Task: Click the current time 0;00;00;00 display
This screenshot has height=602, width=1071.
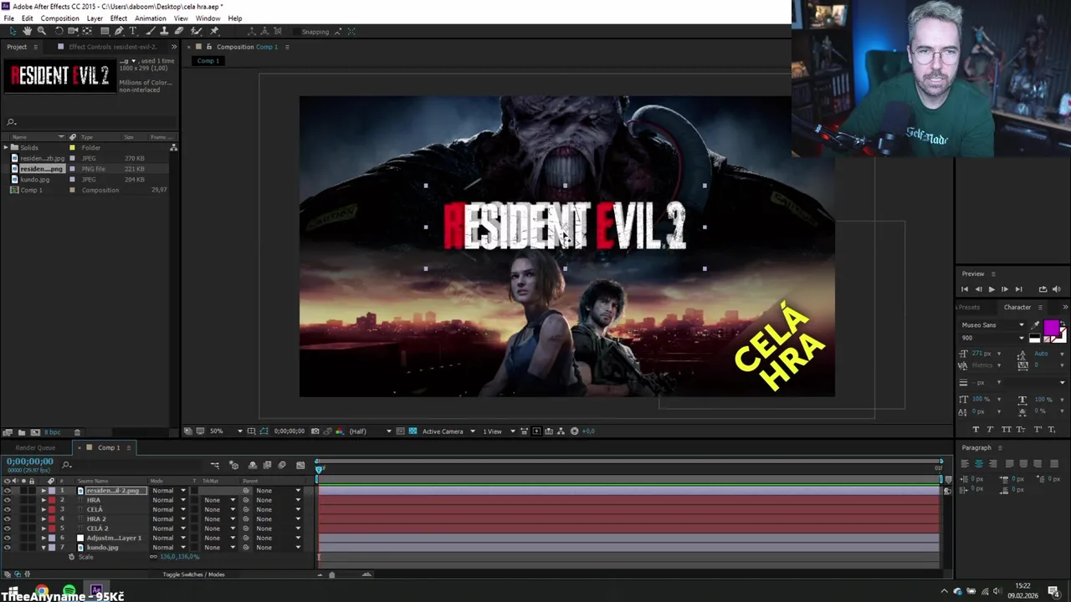Action: tap(30, 462)
